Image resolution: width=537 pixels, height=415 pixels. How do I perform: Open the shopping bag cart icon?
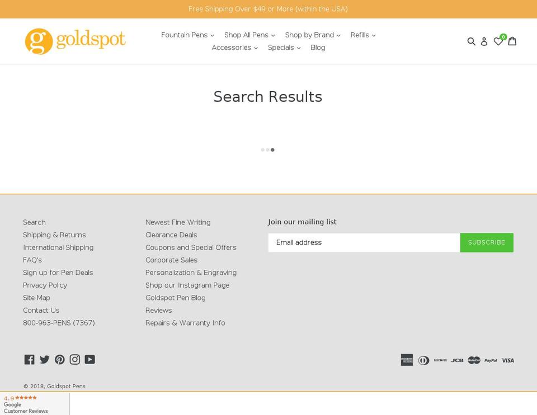click(512, 41)
